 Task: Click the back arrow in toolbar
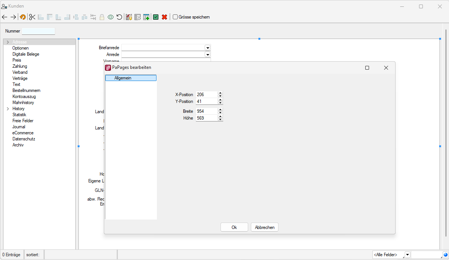click(x=5, y=17)
